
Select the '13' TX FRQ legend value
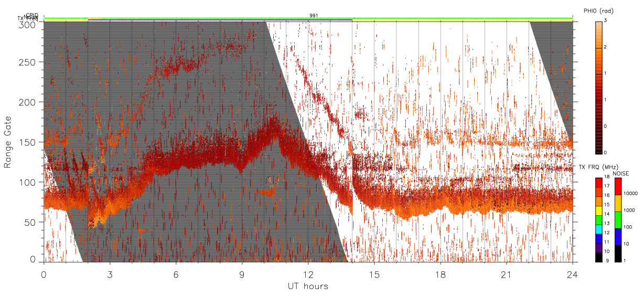607,223
